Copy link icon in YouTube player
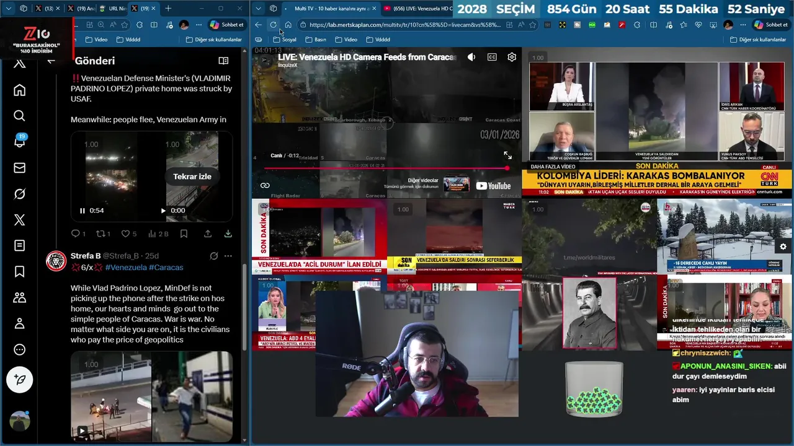 coord(265,185)
